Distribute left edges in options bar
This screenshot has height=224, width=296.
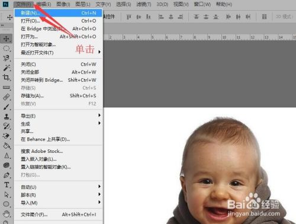(229, 17)
